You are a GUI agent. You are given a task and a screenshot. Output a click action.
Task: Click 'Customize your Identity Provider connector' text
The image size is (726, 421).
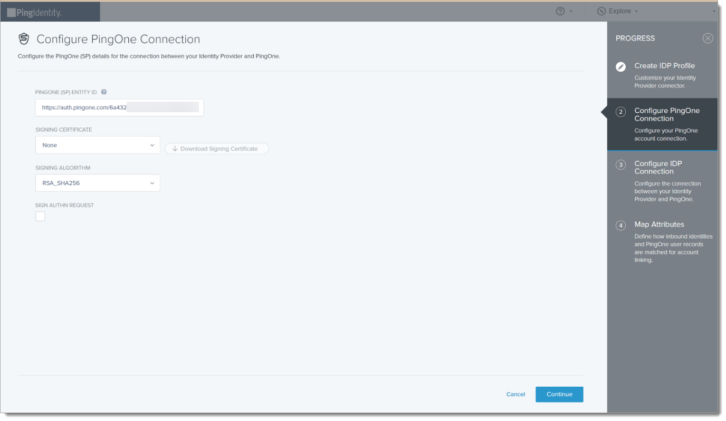tap(665, 82)
